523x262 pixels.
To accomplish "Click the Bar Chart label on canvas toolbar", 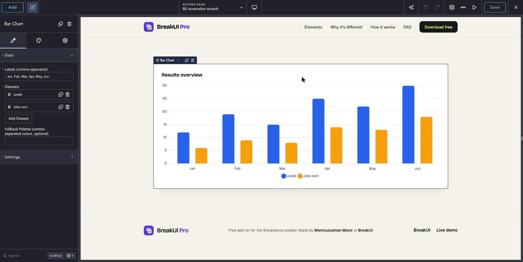I will click(x=167, y=60).
